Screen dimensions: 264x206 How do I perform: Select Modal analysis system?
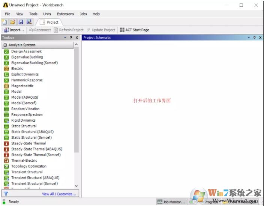click(x=16, y=92)
